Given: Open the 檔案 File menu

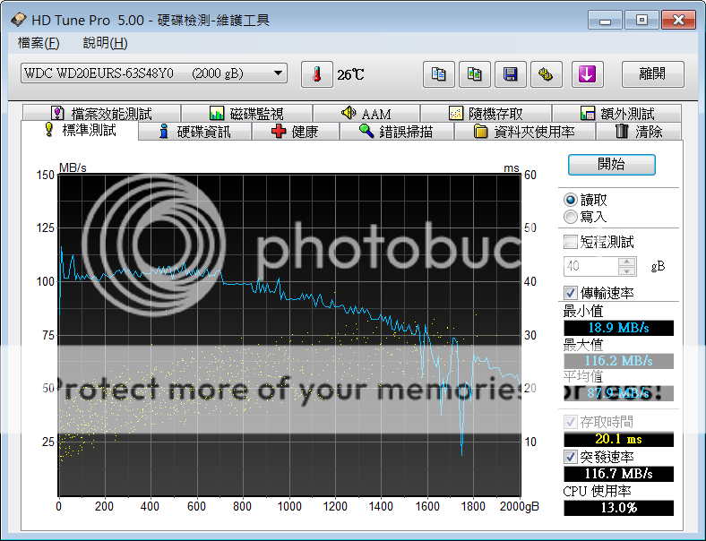Looking at the screenshot, I should pos(39,43).
